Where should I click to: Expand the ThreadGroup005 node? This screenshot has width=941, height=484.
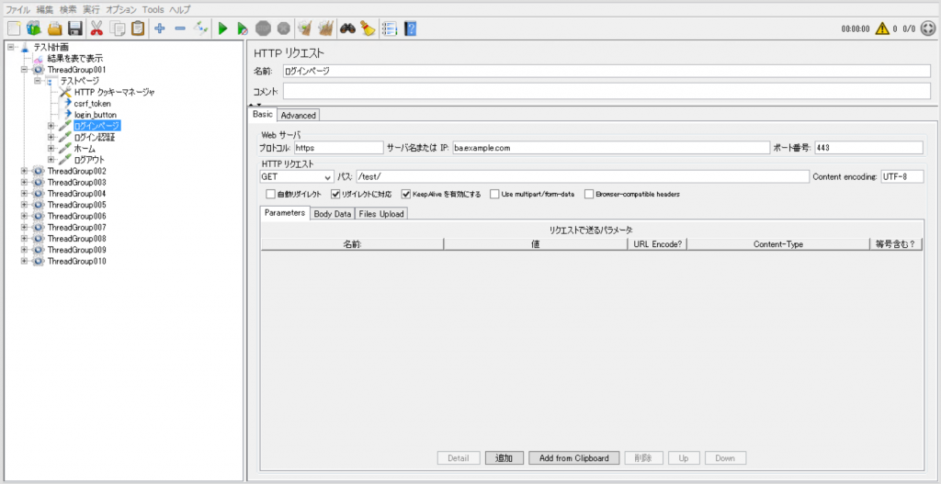(x=25, y=205)
